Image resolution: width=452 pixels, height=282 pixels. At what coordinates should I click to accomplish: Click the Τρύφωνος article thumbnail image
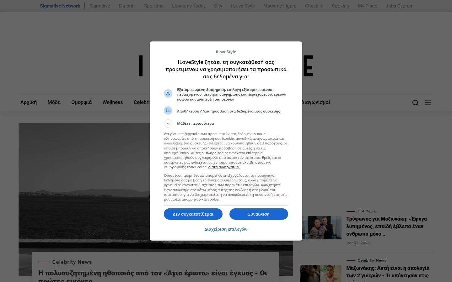[x=320, y=227]
